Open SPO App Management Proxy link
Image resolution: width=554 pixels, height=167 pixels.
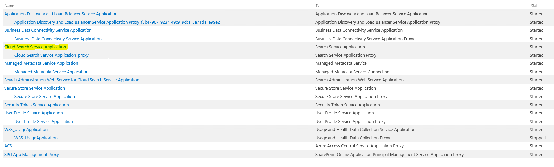tap(31, 154)
